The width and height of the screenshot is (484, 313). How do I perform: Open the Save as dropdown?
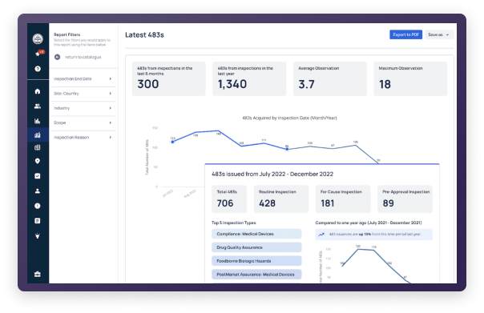[x=438, y=34]
